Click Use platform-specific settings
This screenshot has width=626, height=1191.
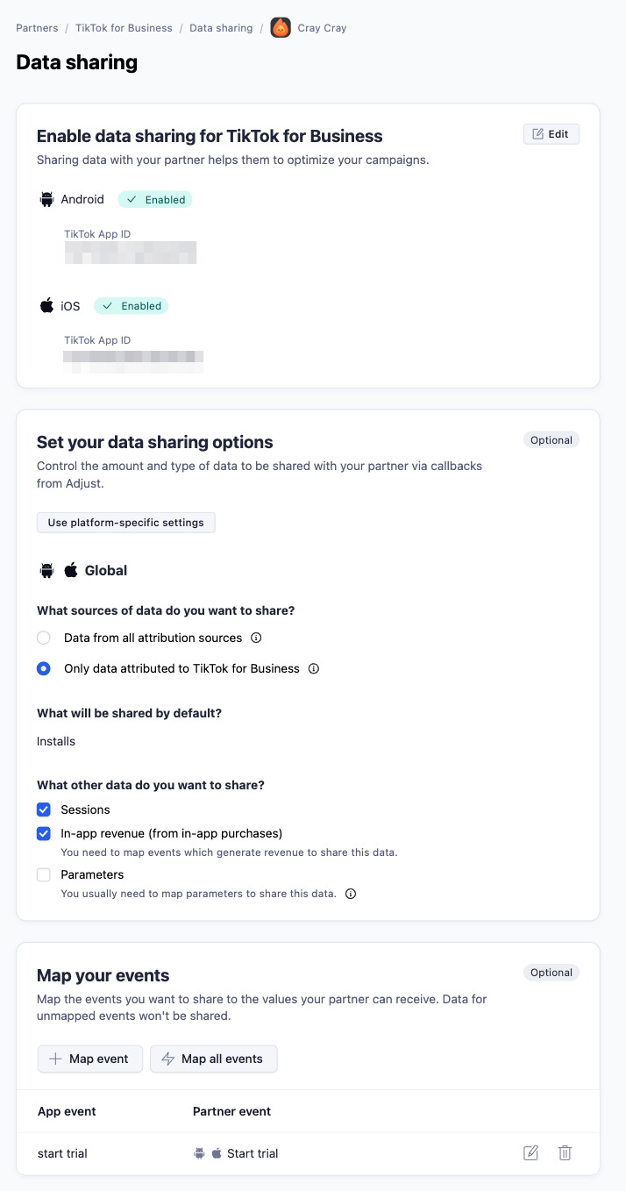pos(126,523)
